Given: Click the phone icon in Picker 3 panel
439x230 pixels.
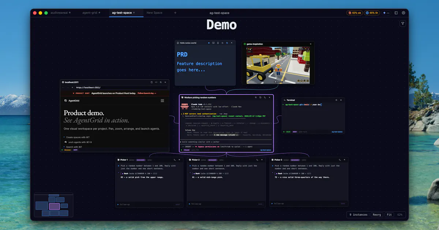Looking at the screenshot, I should (340, 160).
